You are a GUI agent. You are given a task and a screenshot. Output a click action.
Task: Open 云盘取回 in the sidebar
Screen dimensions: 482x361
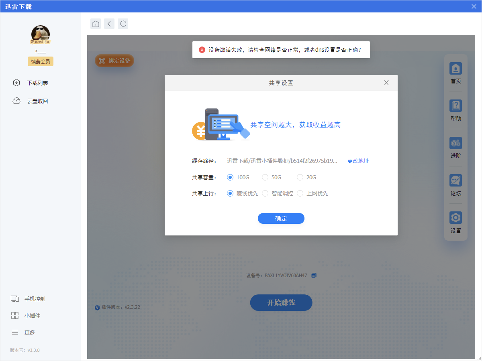pyautogui.click(x=38, y=101)
